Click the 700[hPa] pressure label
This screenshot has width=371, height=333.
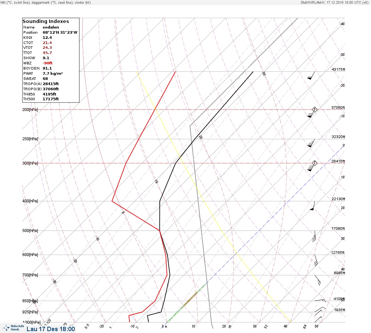click(30, 275)
